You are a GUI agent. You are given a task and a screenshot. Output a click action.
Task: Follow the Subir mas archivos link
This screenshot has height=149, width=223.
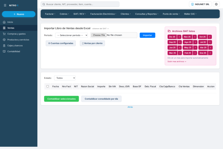pos(177,62)
